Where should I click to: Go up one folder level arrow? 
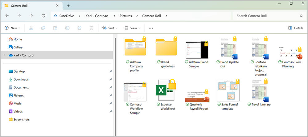[31, 16]
